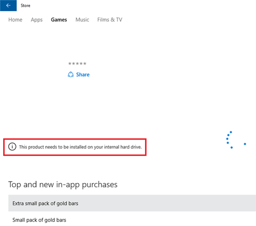
Task: Click the five-star rating
Action: coord(77,63)
